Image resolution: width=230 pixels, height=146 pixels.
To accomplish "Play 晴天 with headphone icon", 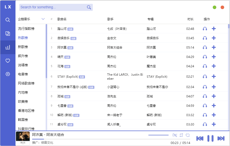I will click(x=205, y=57).
